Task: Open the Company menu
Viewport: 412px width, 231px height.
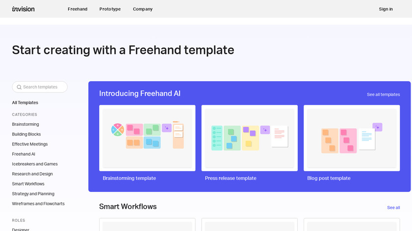Action: click(143, 9)
